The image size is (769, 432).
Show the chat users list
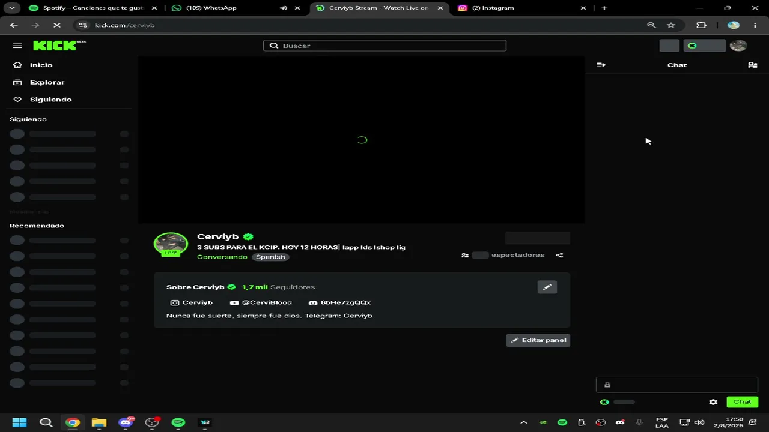pyautogui.click(x=752, y=65)
